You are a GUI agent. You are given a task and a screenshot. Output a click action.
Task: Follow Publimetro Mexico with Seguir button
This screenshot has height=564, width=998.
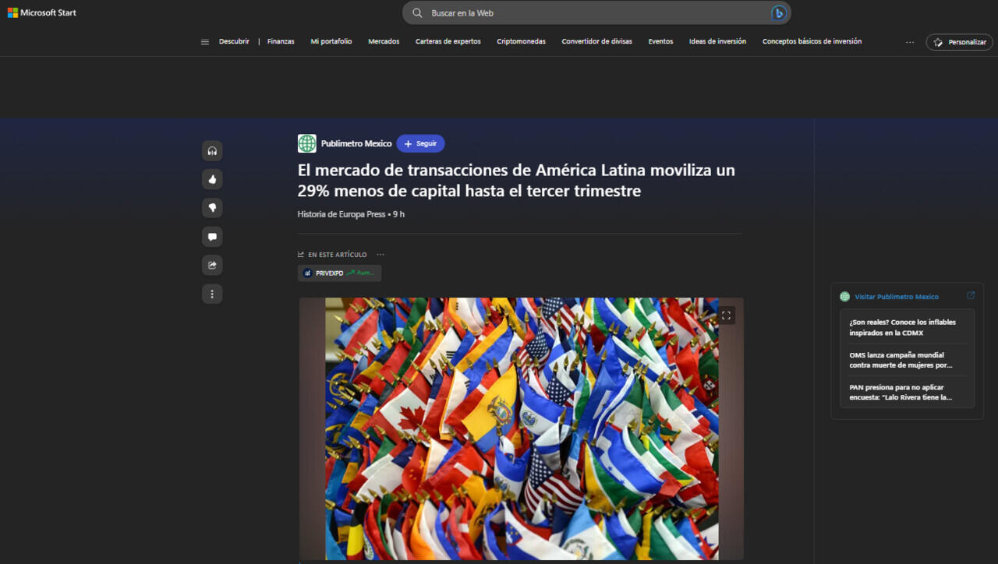[420, 144]
